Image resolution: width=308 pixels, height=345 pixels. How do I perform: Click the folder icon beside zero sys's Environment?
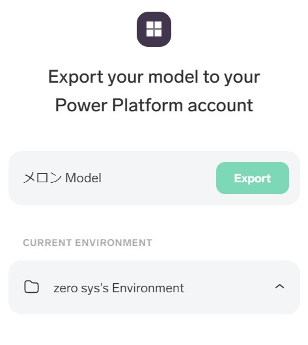pyautogui.click(x=31, y=286)
